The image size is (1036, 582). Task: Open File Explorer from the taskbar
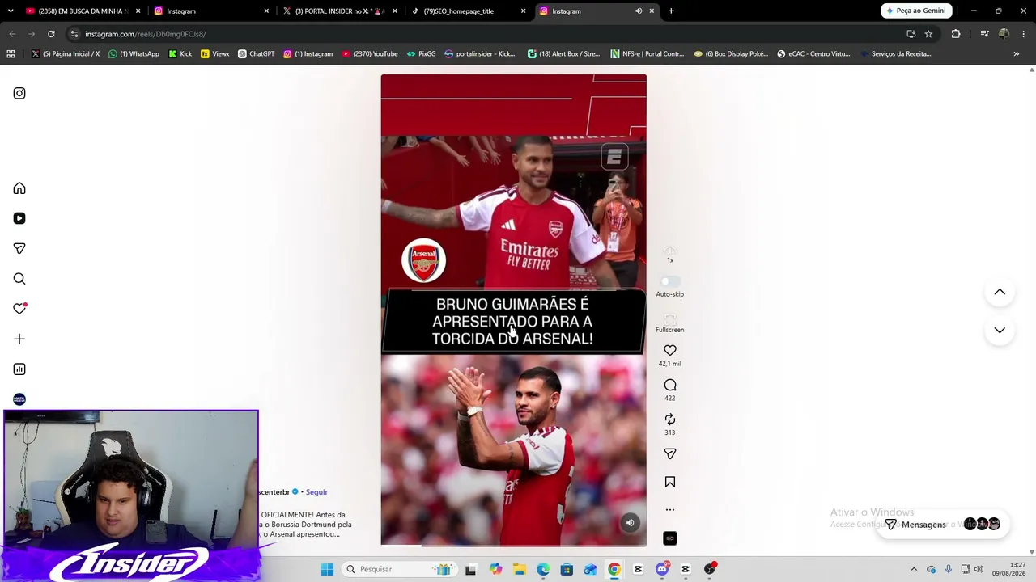519,569
